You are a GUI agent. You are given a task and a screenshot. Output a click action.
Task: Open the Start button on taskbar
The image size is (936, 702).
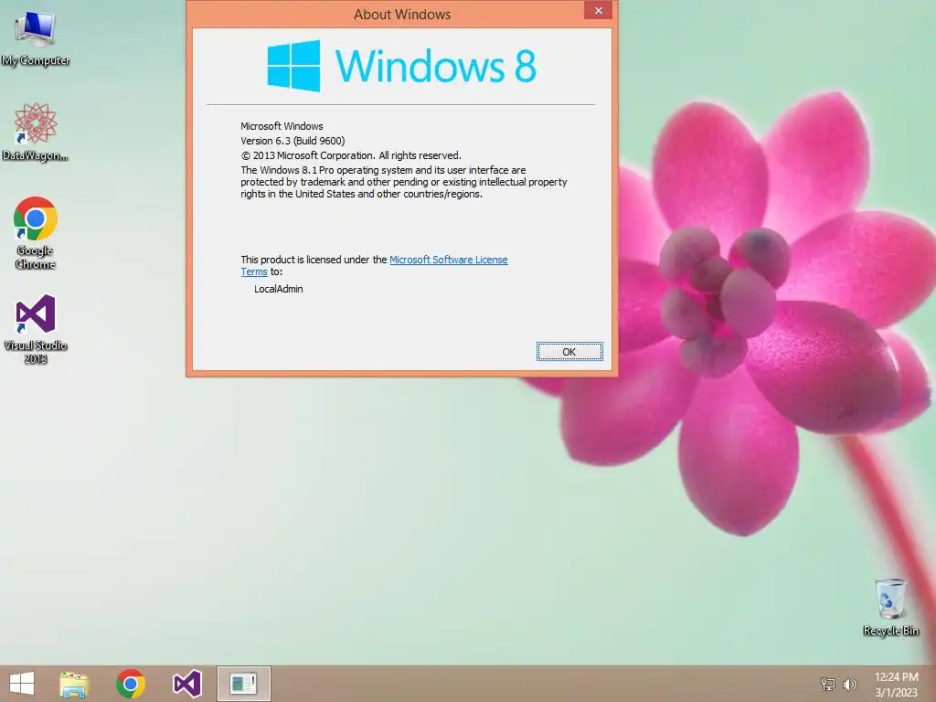22,684
